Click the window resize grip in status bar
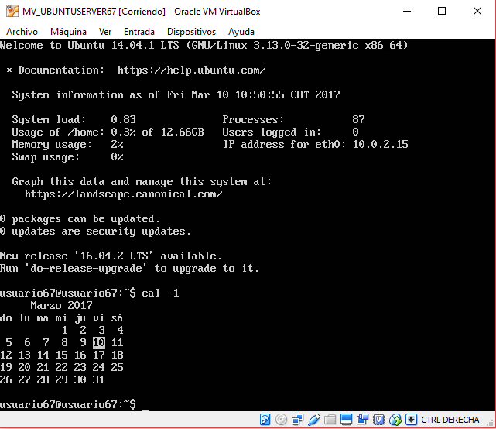 (491, 424)
